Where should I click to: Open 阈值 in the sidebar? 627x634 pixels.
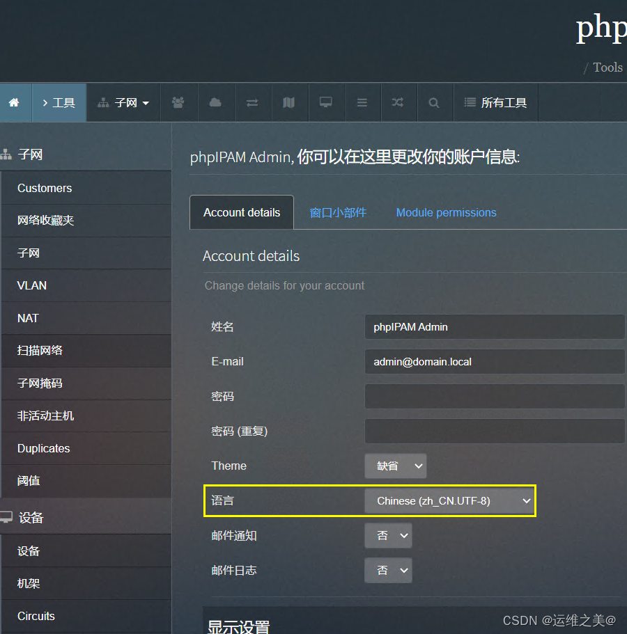[x=86, y=481]
